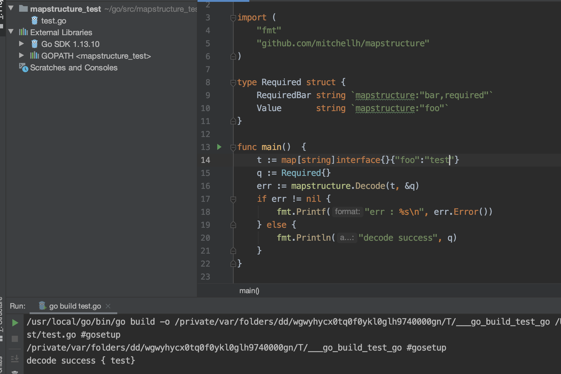This screenshot has height=374, width=561.
Task: Click the struct keyword on line 8
Action: click(x=321, y=82)
